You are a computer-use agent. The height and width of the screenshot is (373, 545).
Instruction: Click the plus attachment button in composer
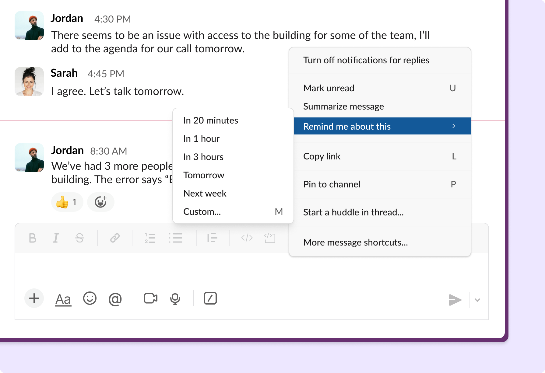pos(34,298)
